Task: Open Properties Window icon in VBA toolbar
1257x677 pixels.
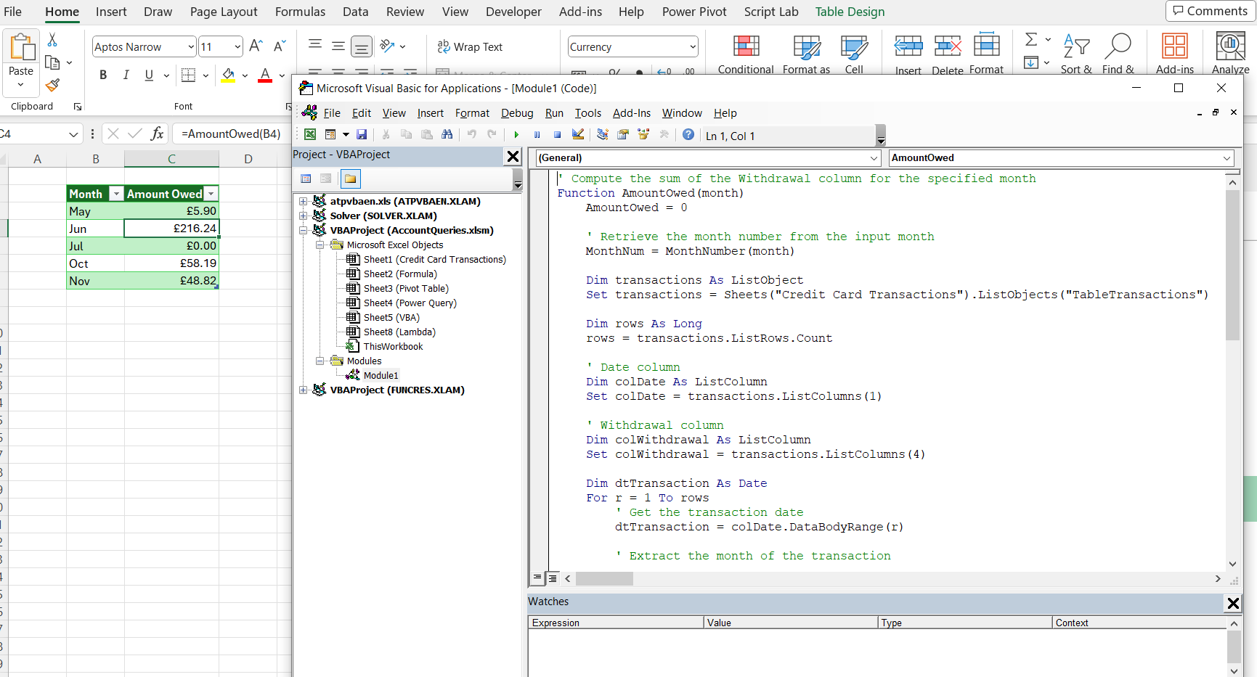Action: (623, 135)
